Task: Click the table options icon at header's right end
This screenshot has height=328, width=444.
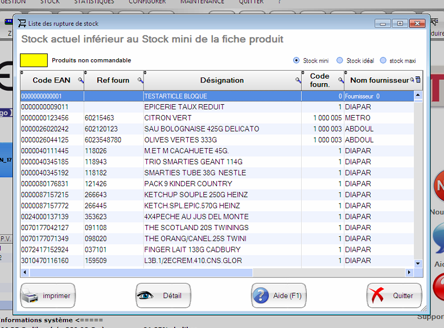Action: point(418,80)
